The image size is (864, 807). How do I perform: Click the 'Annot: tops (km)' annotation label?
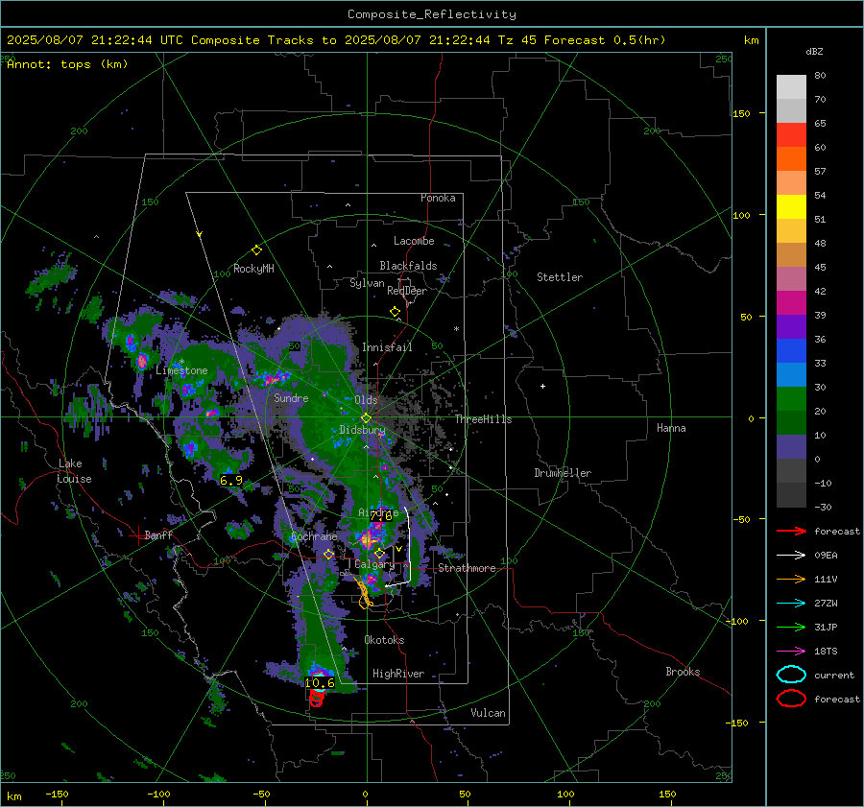[x=67, y=64]
